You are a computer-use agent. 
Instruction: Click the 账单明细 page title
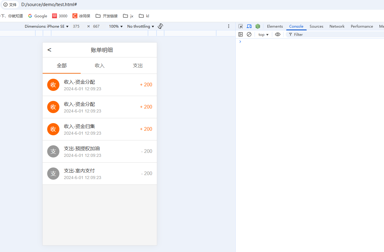(x=102, y=50)
